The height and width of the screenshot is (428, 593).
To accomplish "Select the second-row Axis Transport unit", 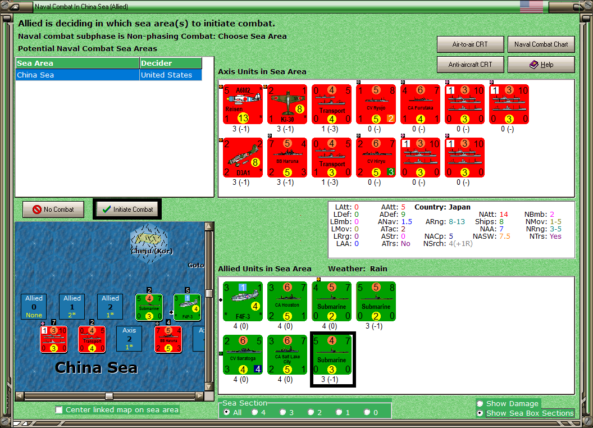I will point(332,157).
